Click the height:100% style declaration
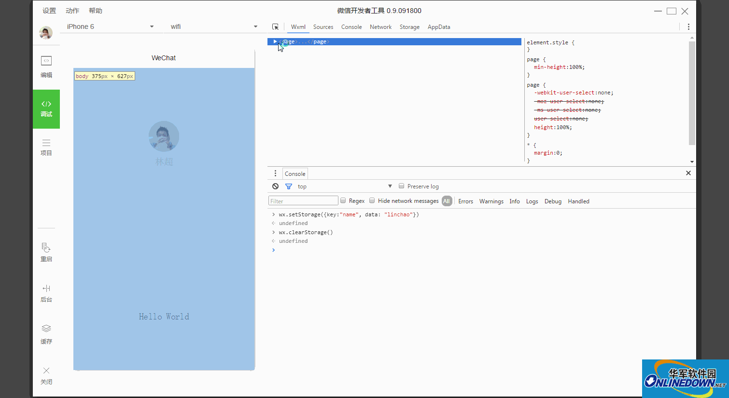Screen dimensions: 729x398 coord(553,127)
